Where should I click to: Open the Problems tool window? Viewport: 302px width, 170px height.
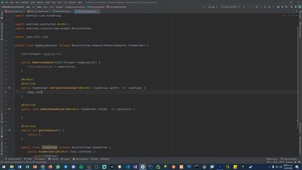[40, 159]
